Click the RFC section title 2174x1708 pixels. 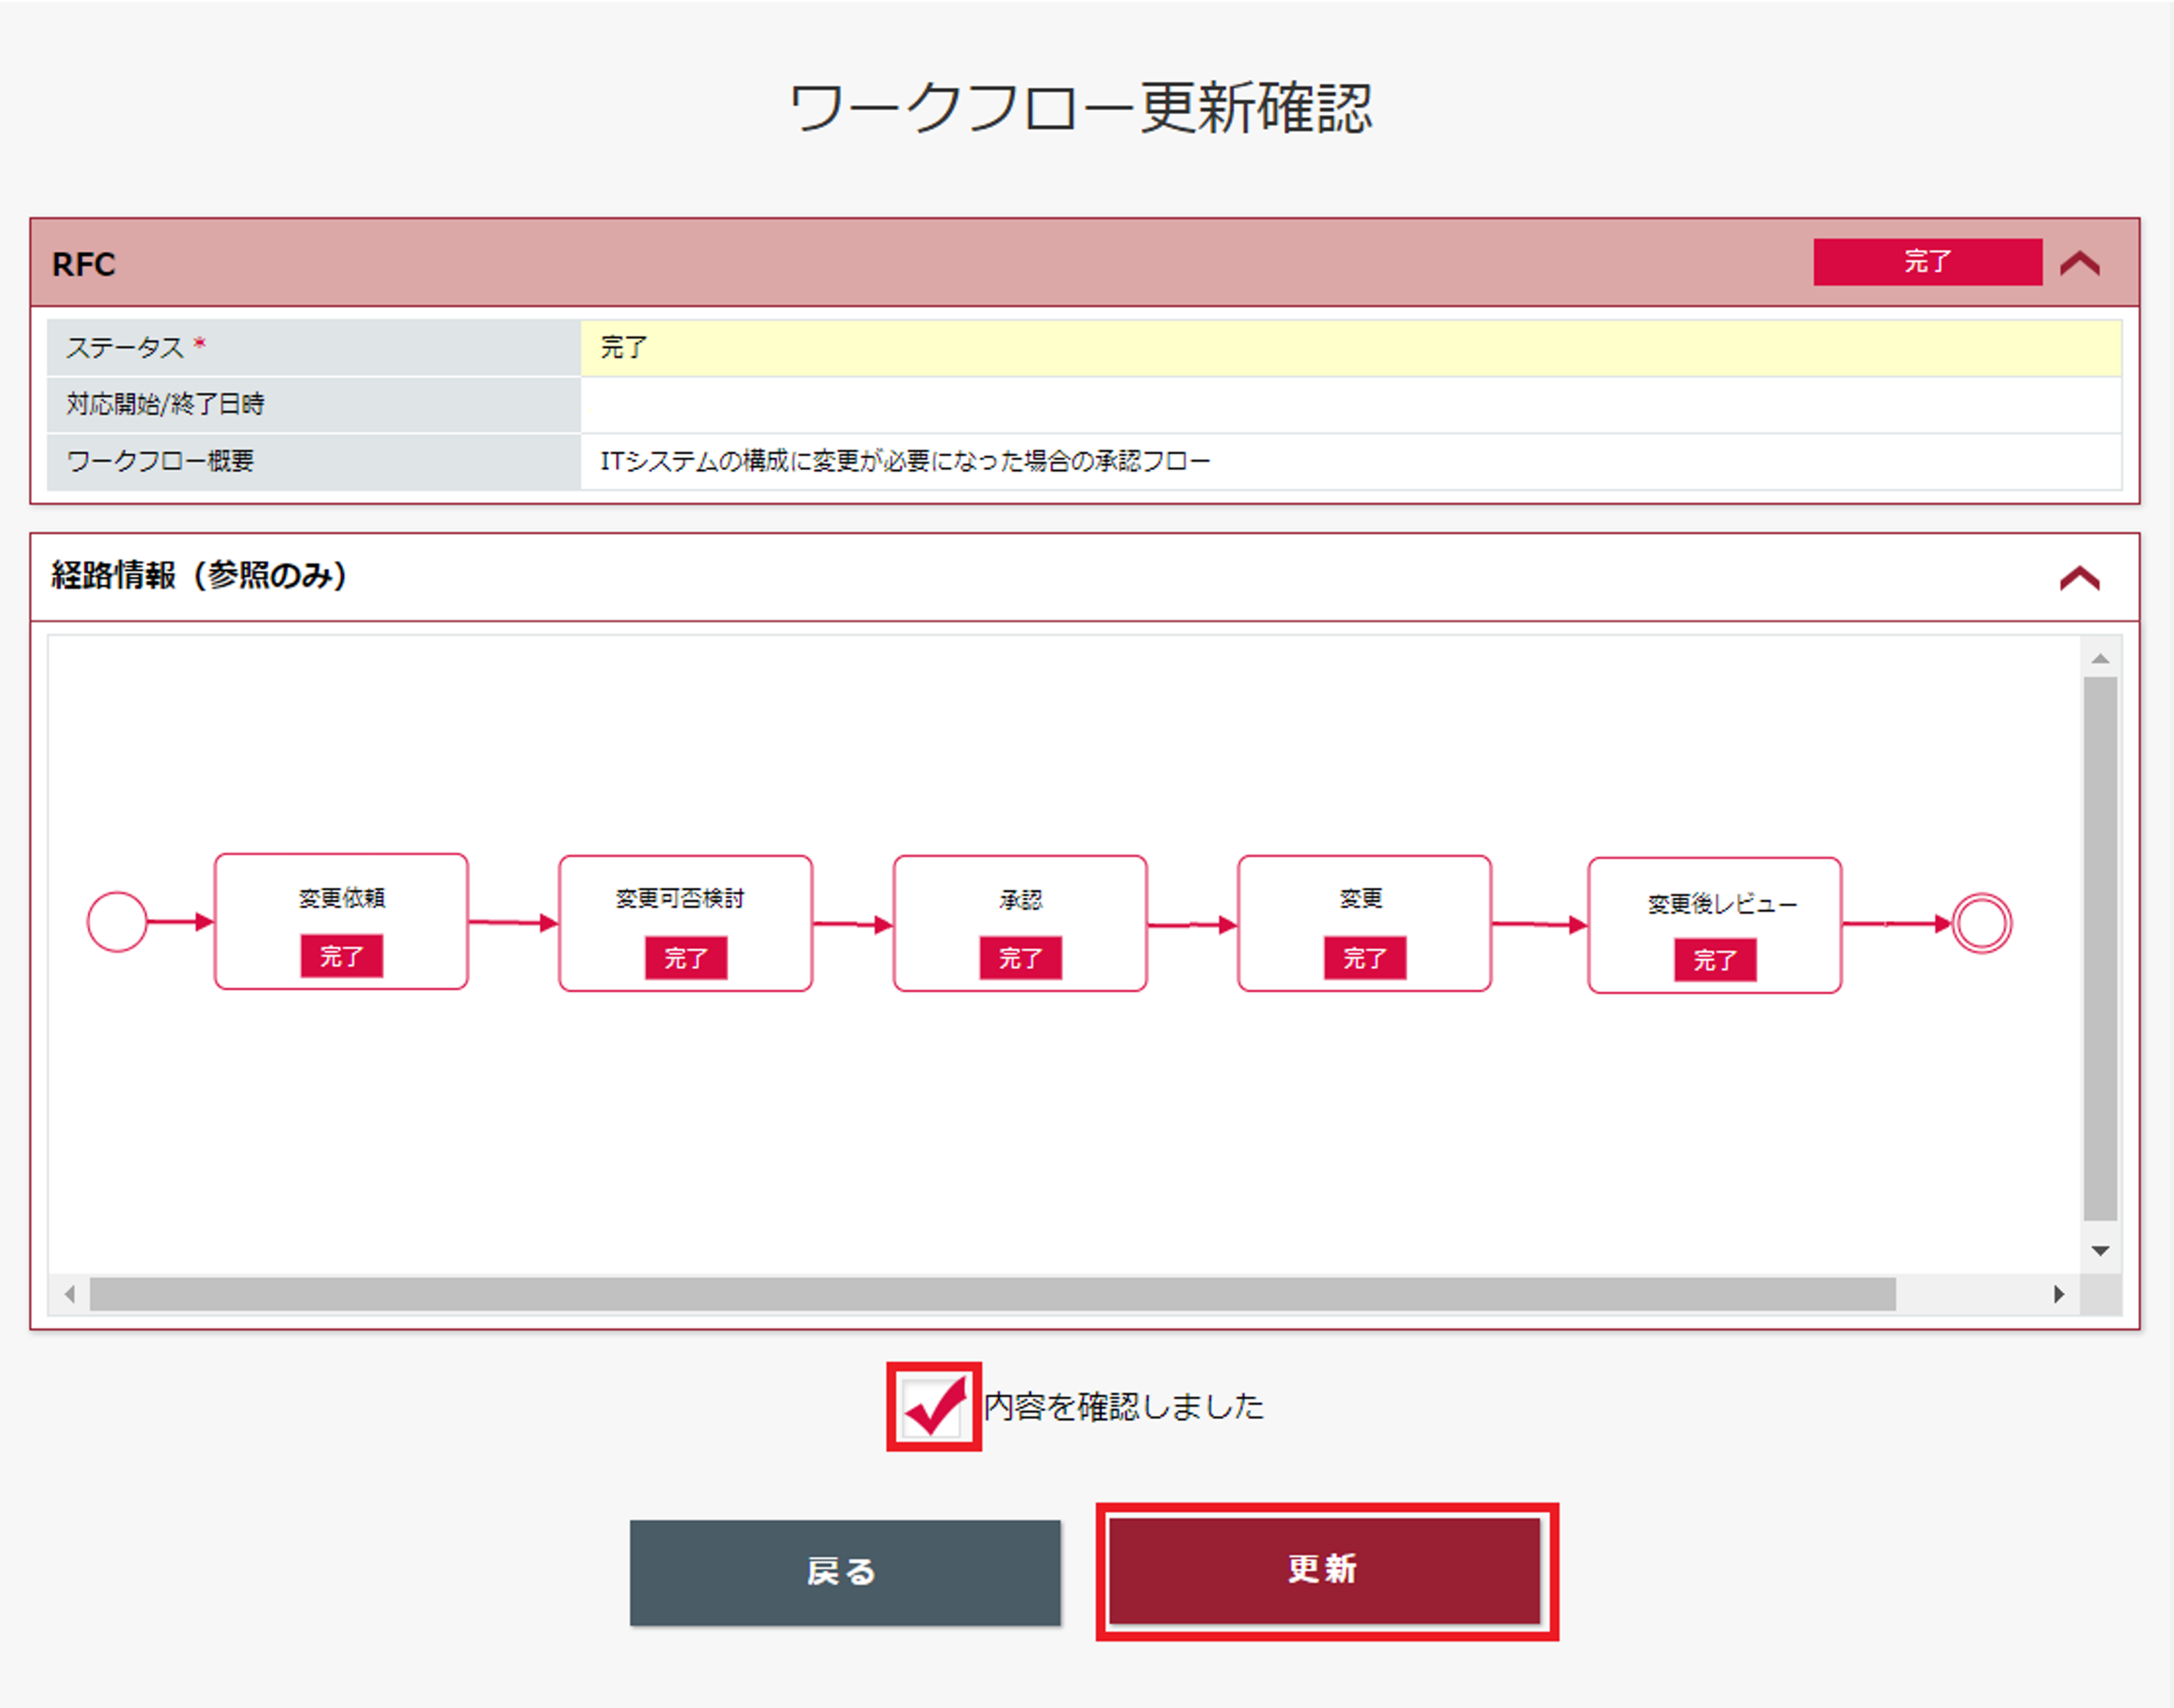pos(83,264)
